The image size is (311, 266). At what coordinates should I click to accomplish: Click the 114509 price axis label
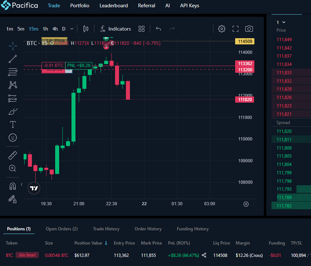coord(245,41)
